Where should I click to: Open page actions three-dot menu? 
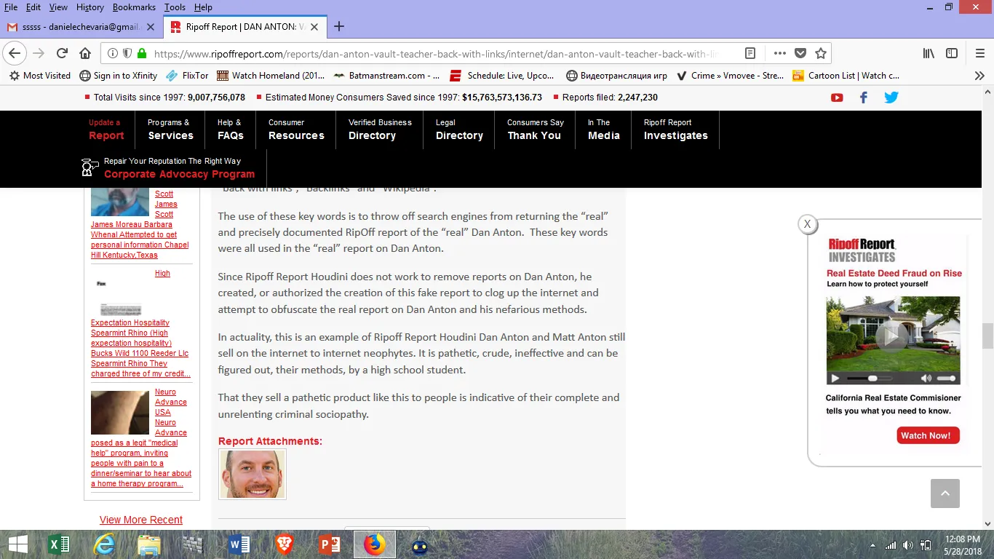[779, 53]
